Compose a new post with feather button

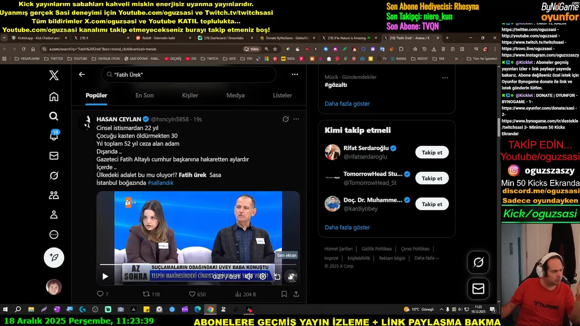tap(53, 257)
